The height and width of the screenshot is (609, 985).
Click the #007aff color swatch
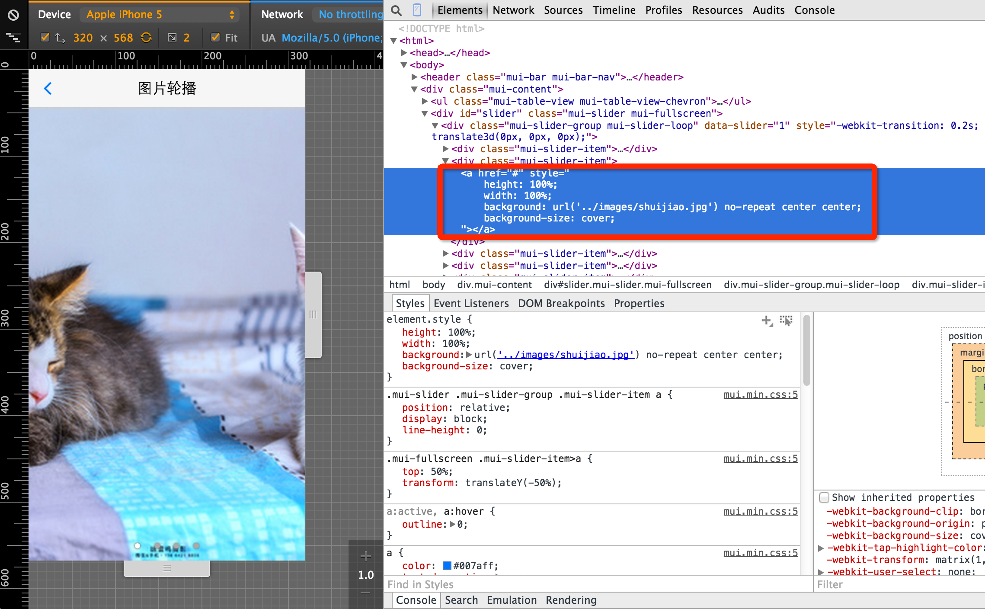[x=447, y=566]
